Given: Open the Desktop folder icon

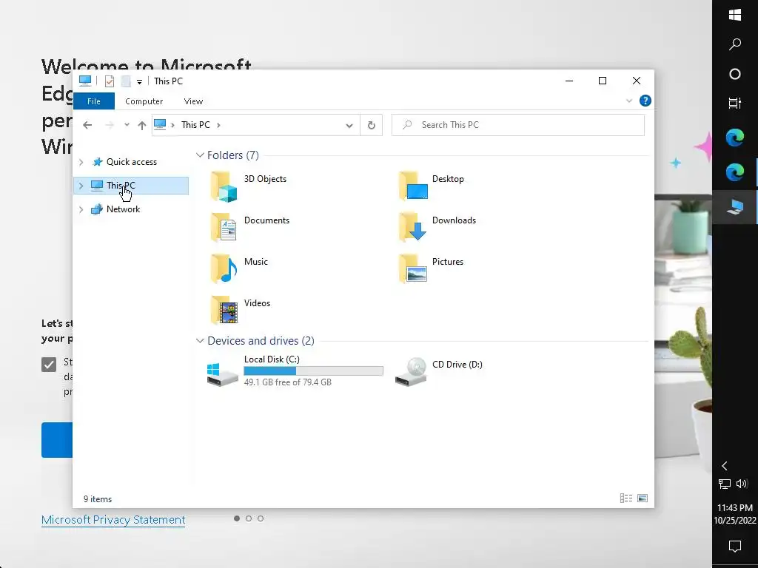Looking at the screenshot, I should (x=413, y=186).
